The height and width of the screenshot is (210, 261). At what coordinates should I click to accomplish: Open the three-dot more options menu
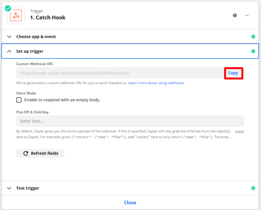click(247, 15)
